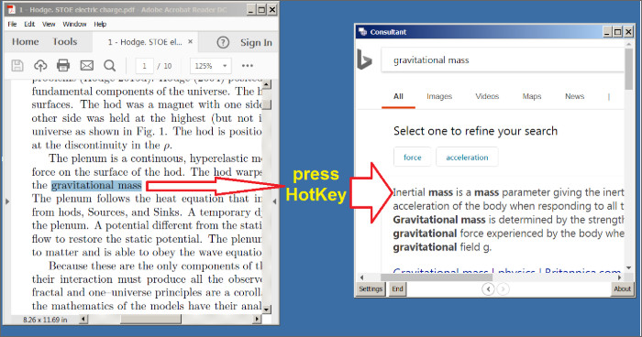Open the Help menu in Acrobat
642x337 pixels.
point(100,24)
